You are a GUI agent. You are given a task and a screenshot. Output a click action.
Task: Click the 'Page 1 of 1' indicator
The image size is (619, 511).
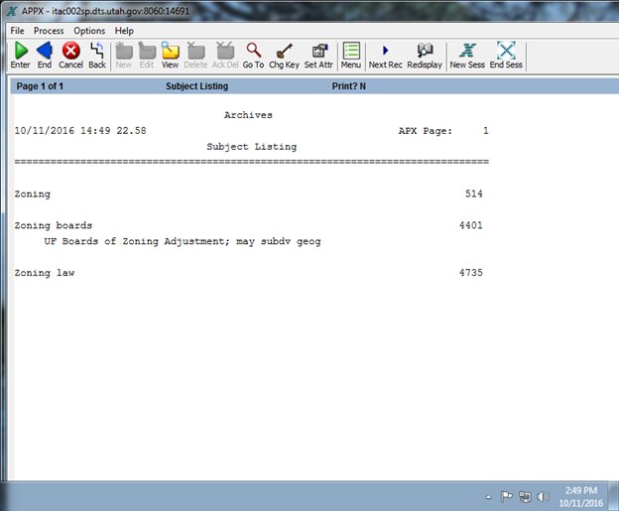(40, 86)
